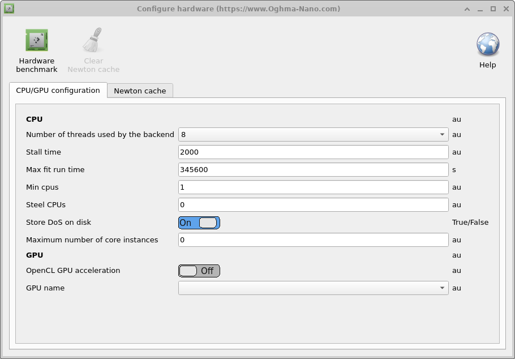Click the green chip icon above Hardware benchmark

pos(36,40)
